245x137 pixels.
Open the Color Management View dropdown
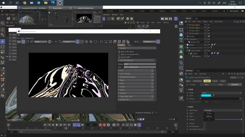pos(140,67)
